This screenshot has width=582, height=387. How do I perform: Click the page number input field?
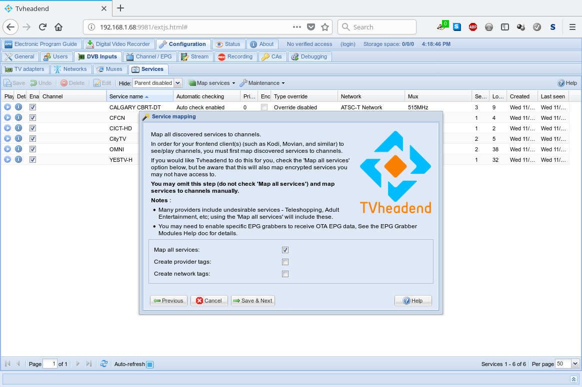tap(49, 364)
